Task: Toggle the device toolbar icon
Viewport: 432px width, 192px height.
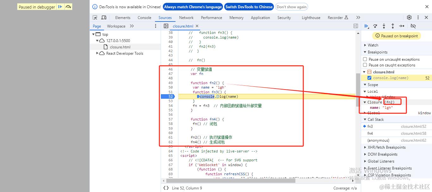Action: 104,18
